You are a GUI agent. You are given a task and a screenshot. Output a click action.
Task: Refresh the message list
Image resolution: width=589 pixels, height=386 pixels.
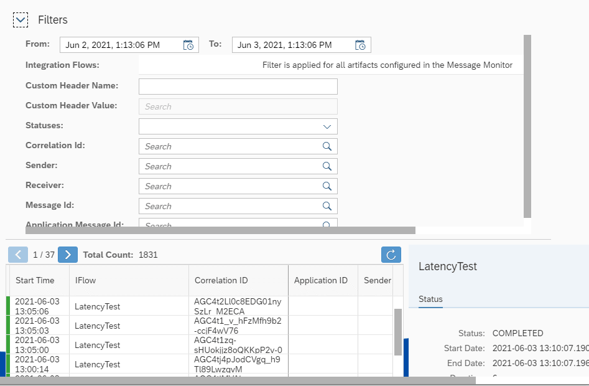coord(391,255)
